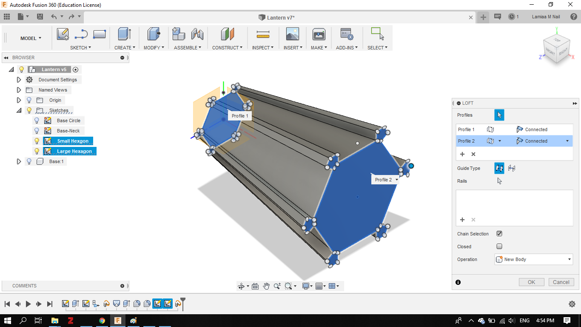The height and width of the screenshot is (327, 581).
Task: Open the display settings dropdown in the navigation bar
Action: click(307, 286)
